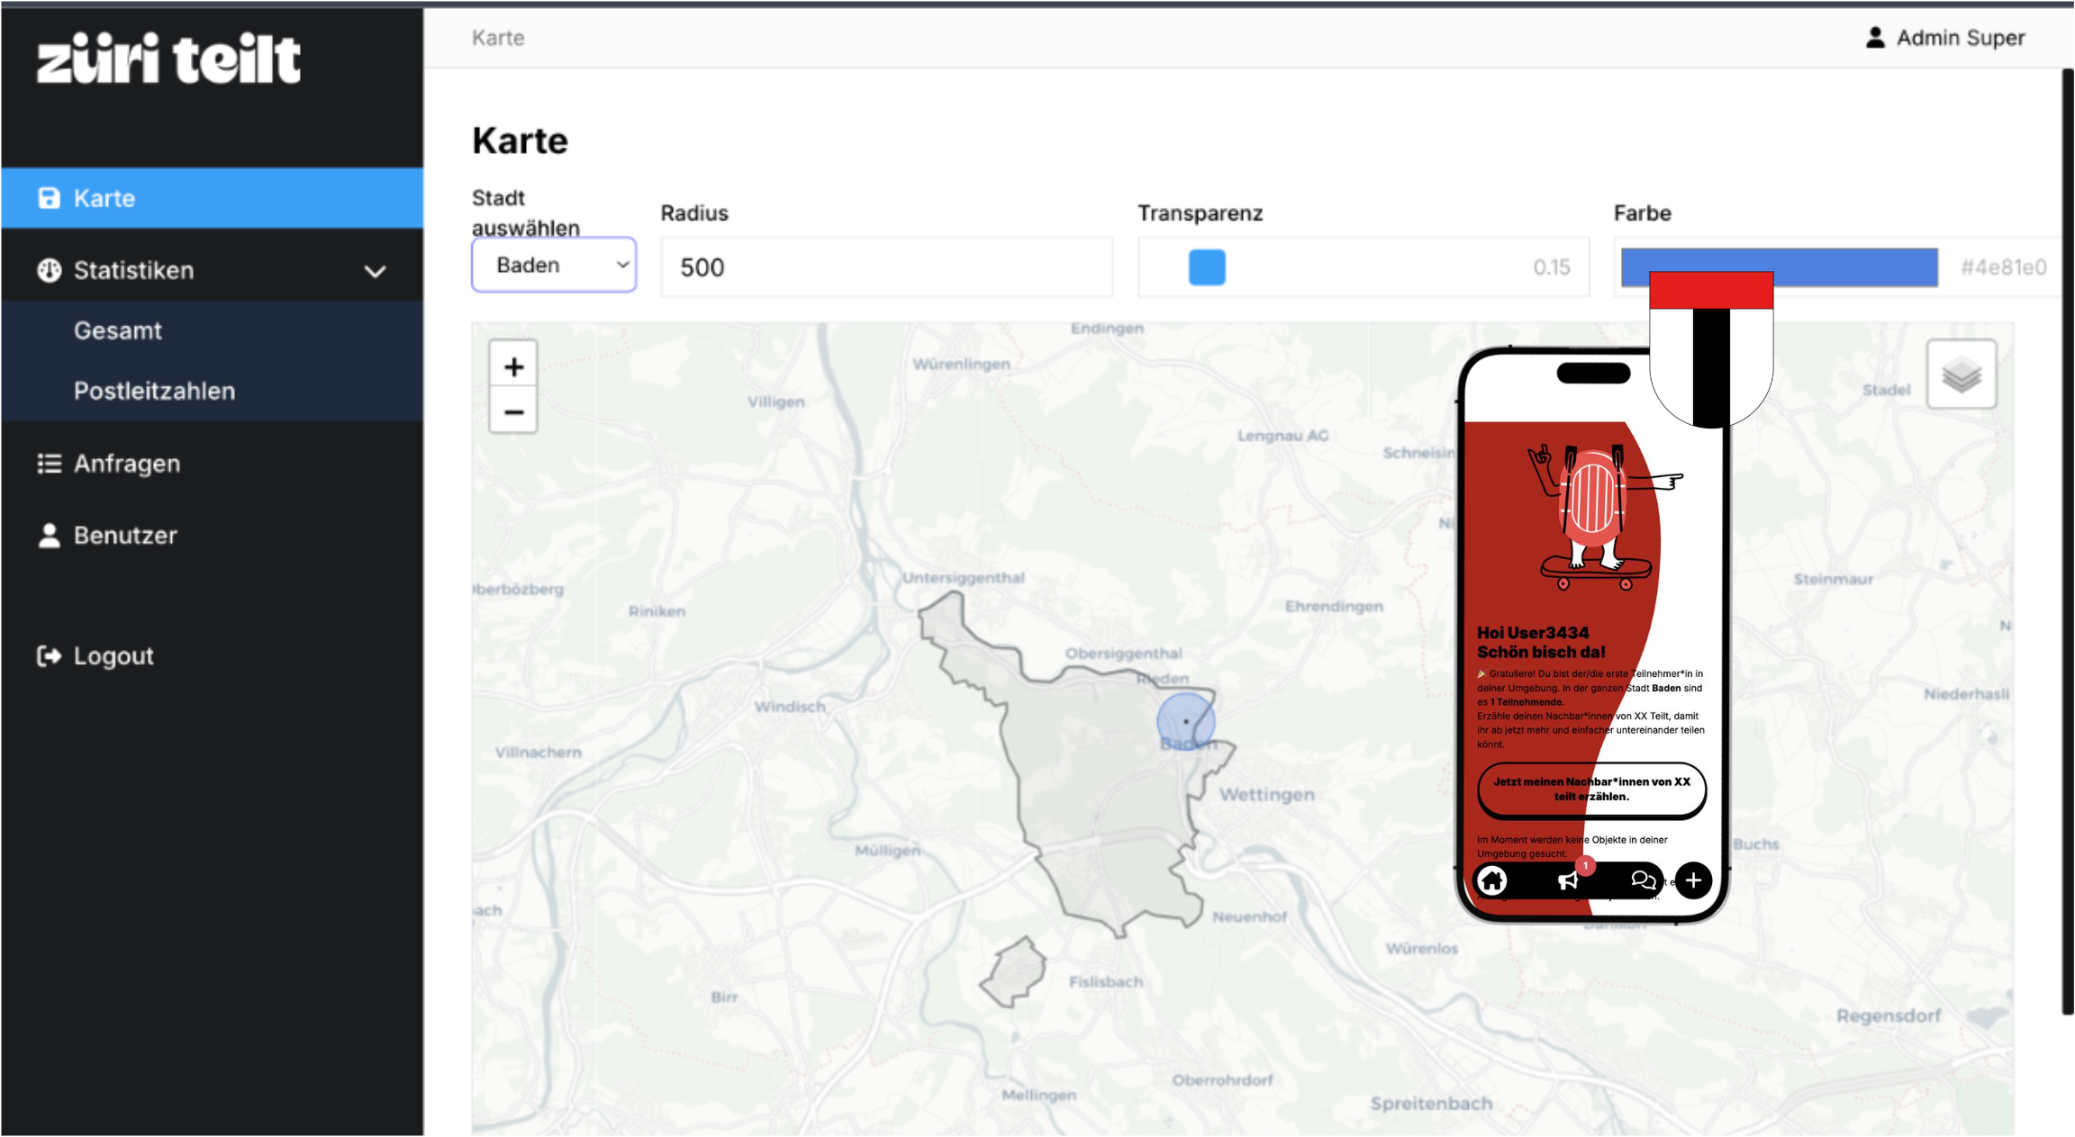Click the chat bubbles icon in phone mockup
Viewport: 2075px width, 1137px height.
click(1643, 880)
